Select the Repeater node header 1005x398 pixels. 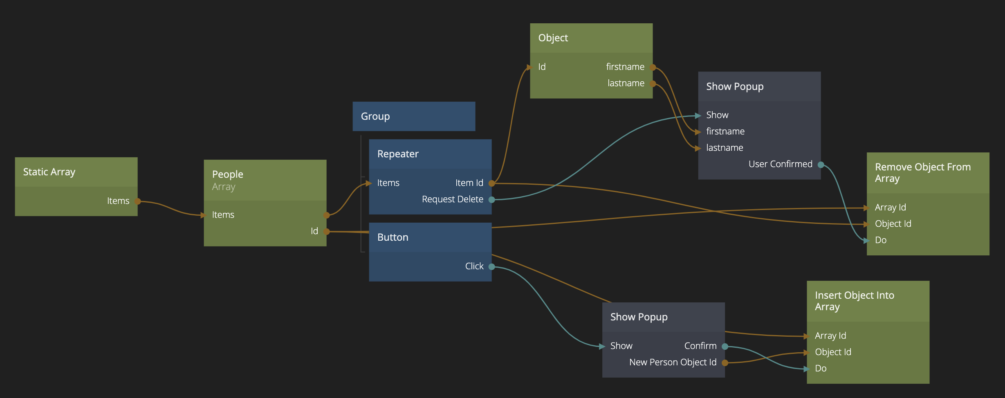point(430,154)
